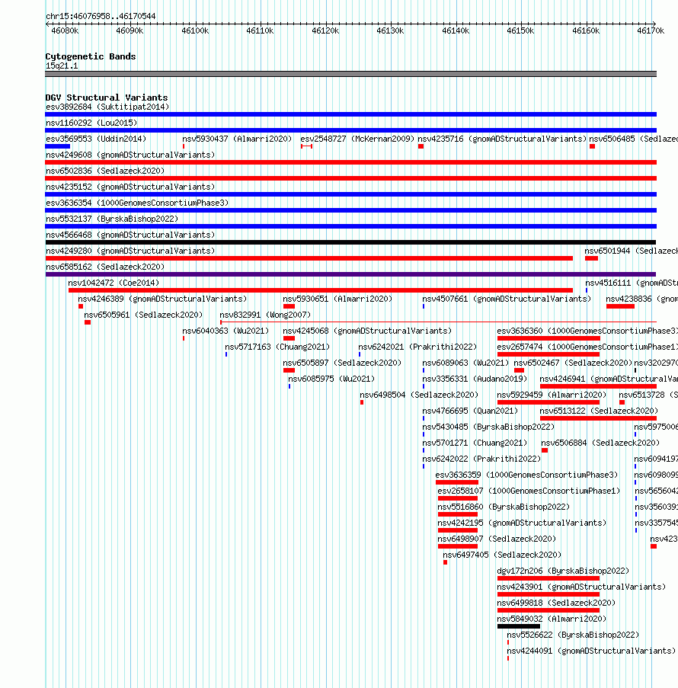678x688 pixels.
Task: Open nsv6242022 (Prakrithi2022) label
Action: click(x=481, y=459)
